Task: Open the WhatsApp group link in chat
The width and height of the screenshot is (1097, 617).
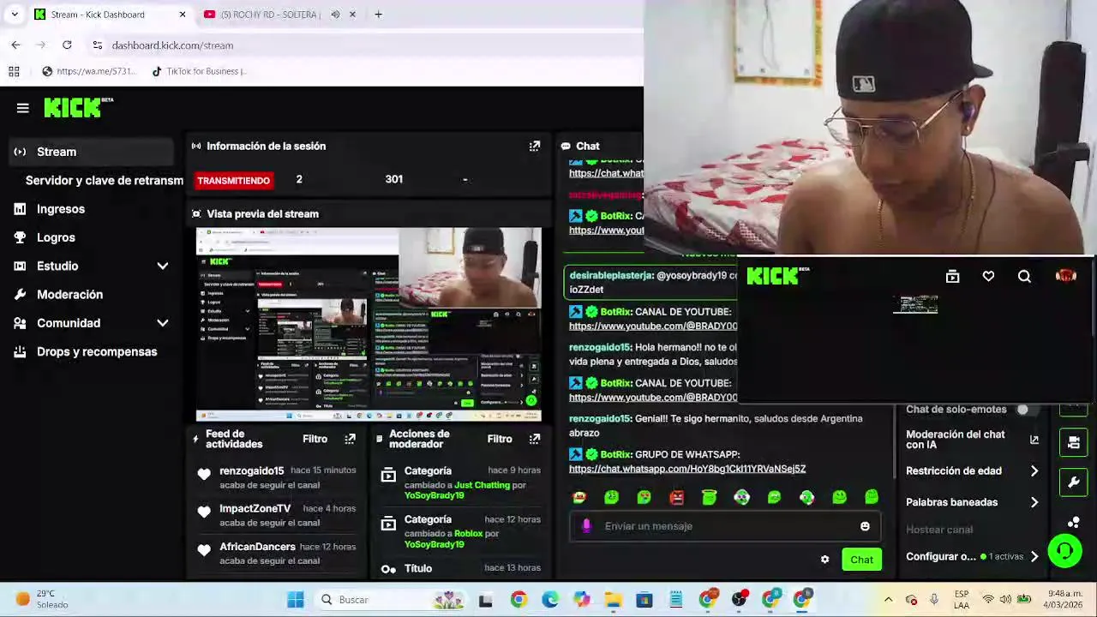Action: pyautogui.click(x=687, y=469)
